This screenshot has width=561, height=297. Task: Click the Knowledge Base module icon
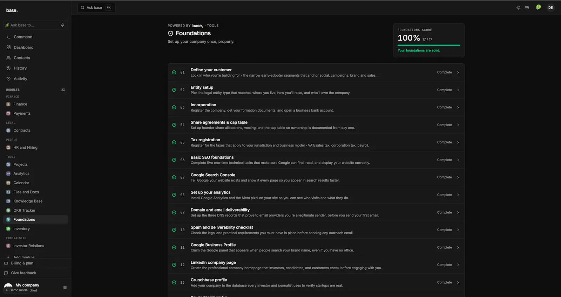pos(8,201)
